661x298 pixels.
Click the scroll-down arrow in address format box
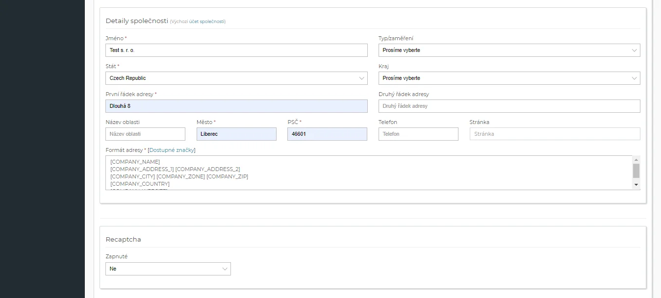pos(636,185)
